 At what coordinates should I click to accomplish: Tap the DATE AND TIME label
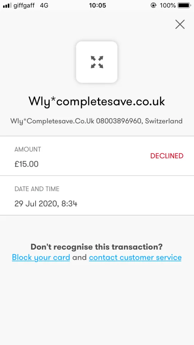(x=37, y=189)
